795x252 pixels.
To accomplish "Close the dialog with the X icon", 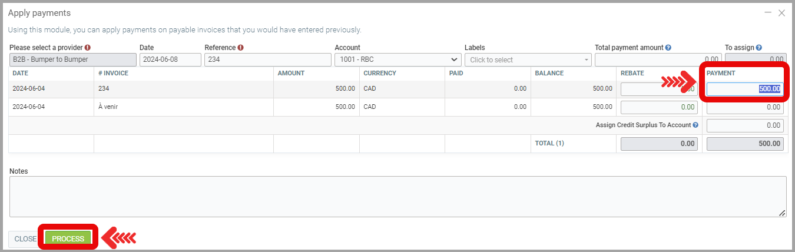I will [x=782, y=12].
